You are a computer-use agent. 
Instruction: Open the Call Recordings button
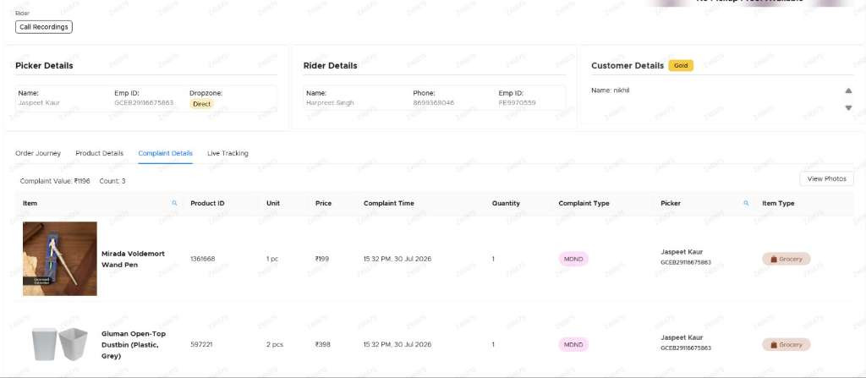click(x=44, y=27)
